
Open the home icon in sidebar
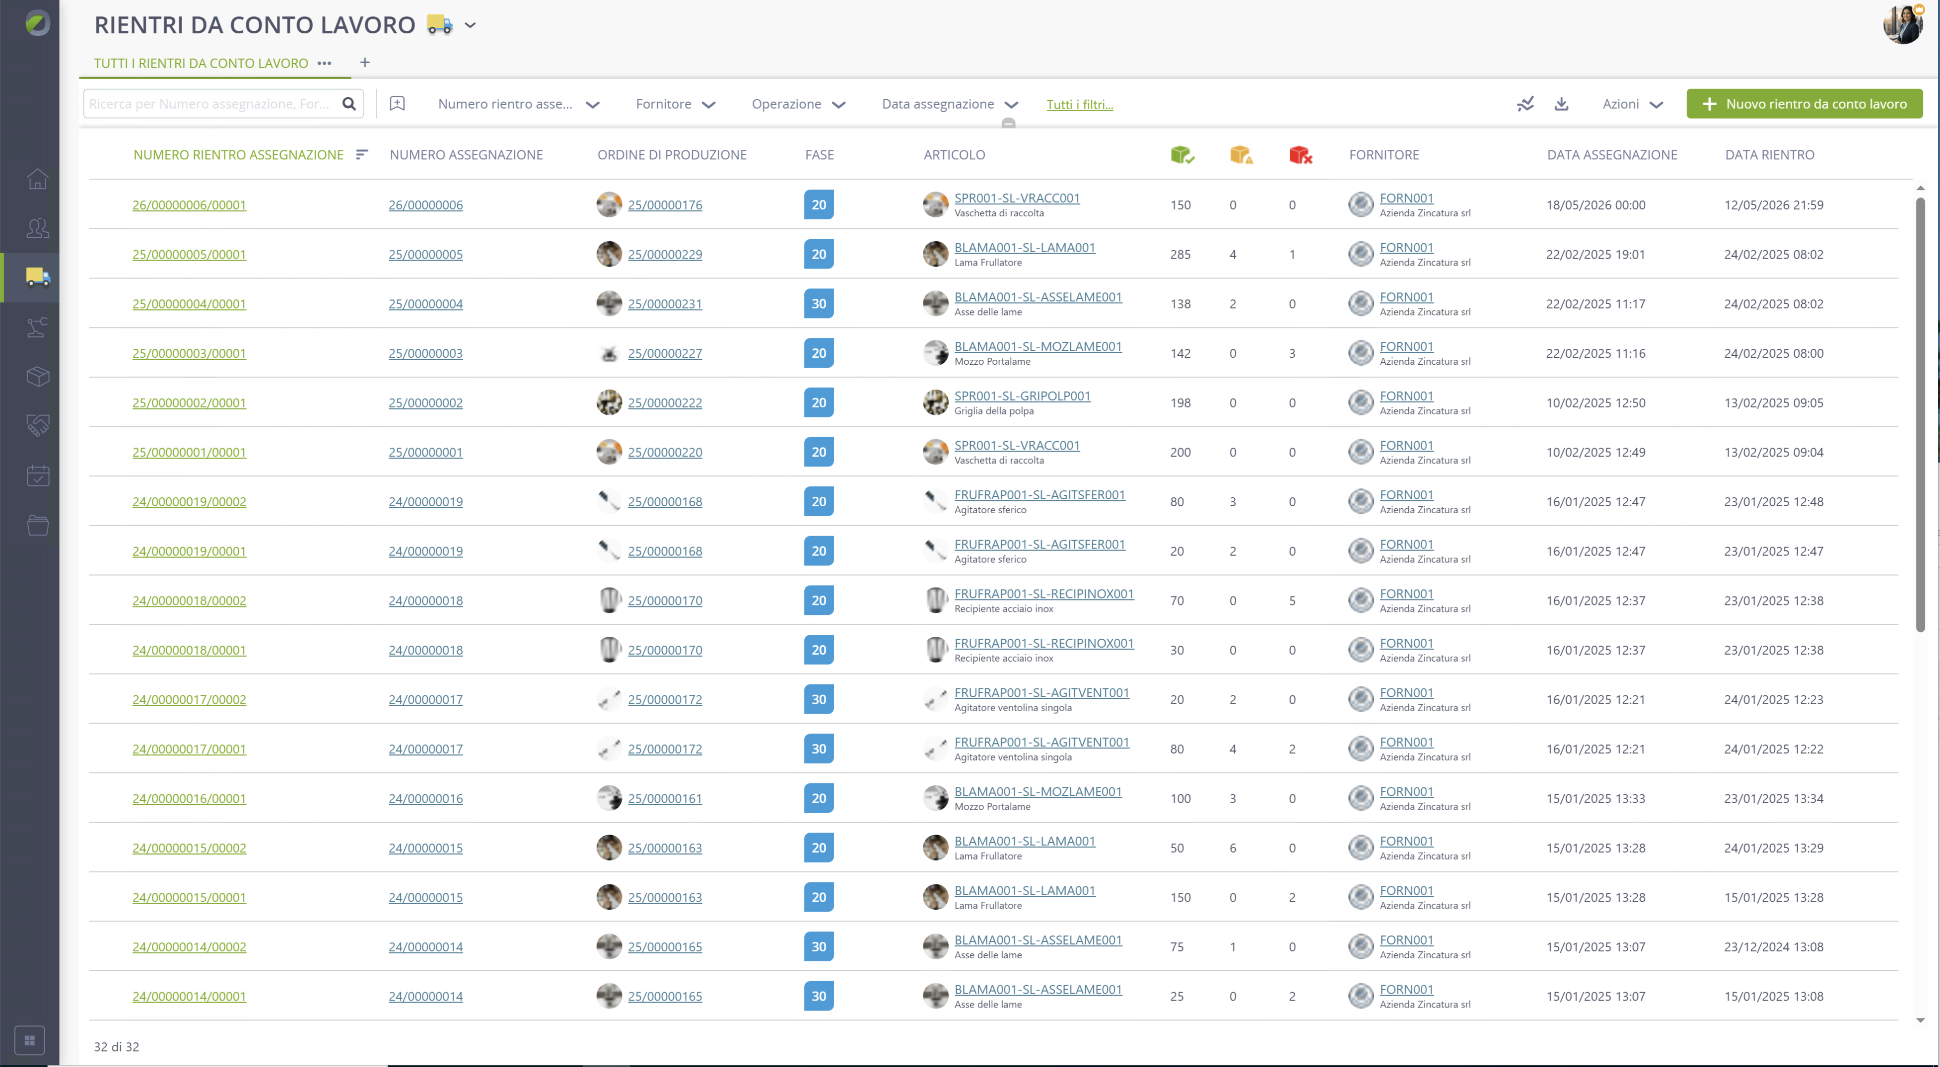pos(38,179)
